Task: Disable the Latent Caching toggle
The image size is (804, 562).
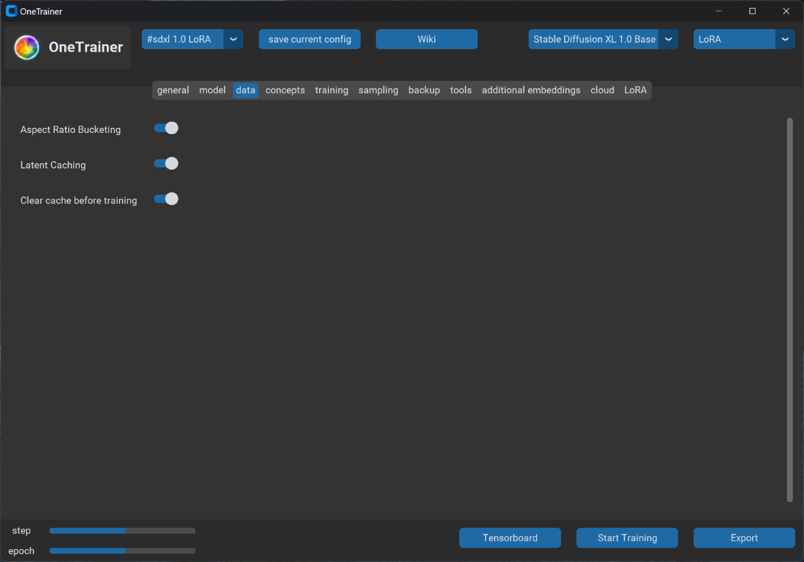Action: coord(166,164)
